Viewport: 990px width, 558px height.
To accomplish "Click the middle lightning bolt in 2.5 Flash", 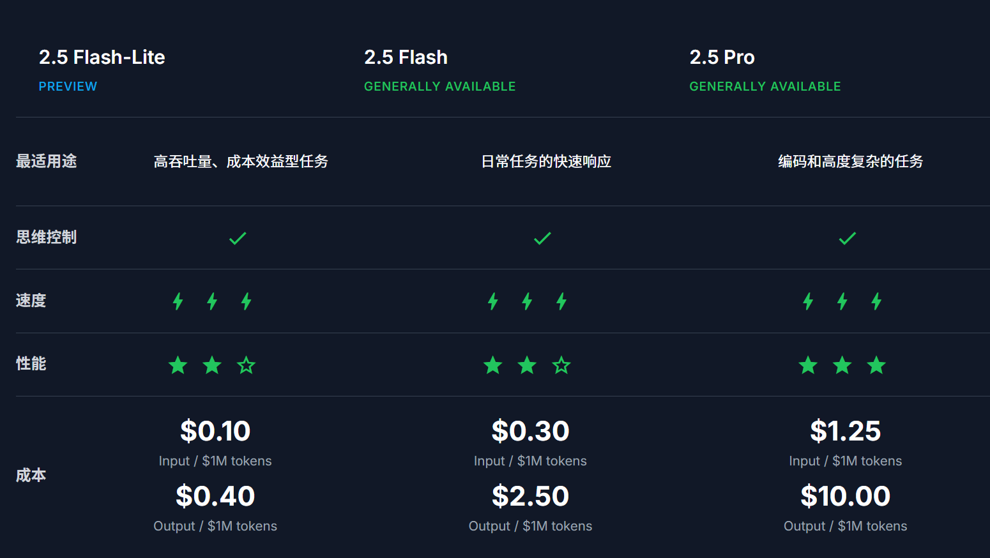I will point(527,301).
